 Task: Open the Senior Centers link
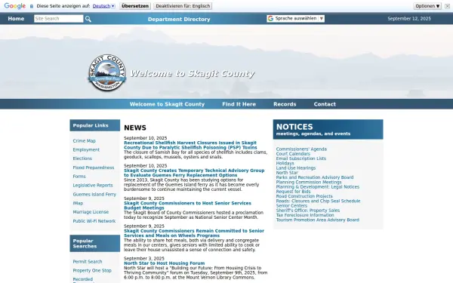tap(291, 206)
